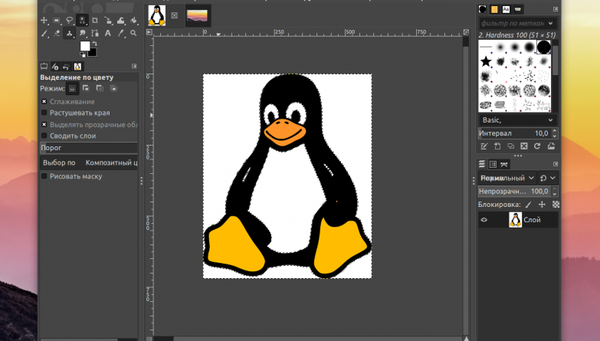This screenshot has width=600, height=341.
Task: Enable the Растушевать края checkbox
Action: 44,113
